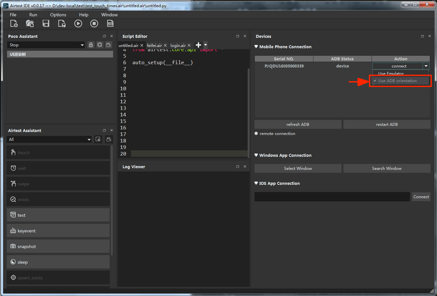The width and height of the screenshot is (437, 296).
Task: Switch to login.air tab
Action: coord(178,45)
